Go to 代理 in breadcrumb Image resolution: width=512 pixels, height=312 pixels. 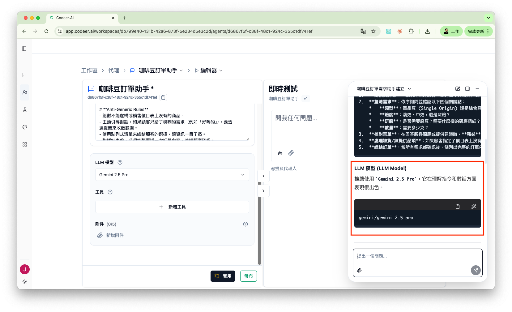click(x=113, y=71)
